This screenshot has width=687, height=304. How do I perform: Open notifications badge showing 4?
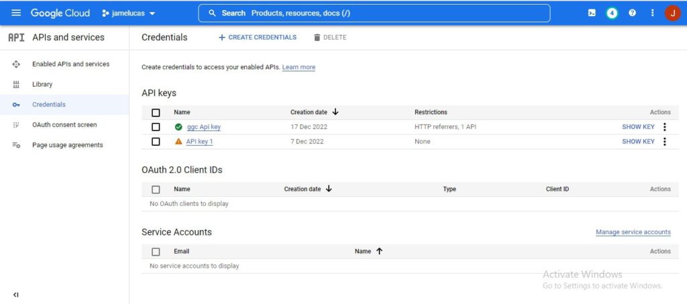coord(612,13)
